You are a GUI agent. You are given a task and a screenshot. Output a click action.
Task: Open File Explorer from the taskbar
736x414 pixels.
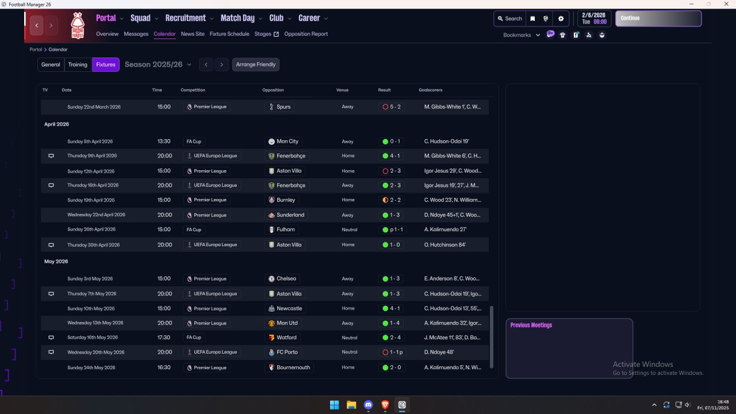pyautogui.click(x=351, y=405)
